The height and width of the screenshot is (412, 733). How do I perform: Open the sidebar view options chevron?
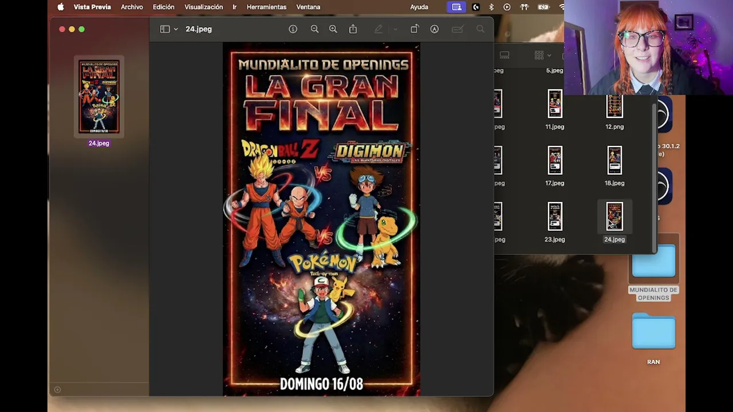coord(176,29)
